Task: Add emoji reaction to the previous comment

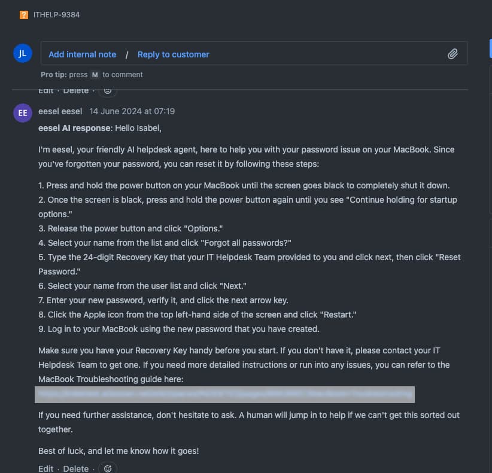Action: [108, 91]
